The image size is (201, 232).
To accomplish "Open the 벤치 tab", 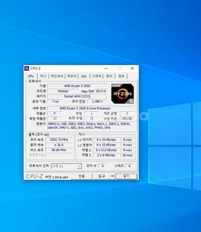I will point(109,76).
